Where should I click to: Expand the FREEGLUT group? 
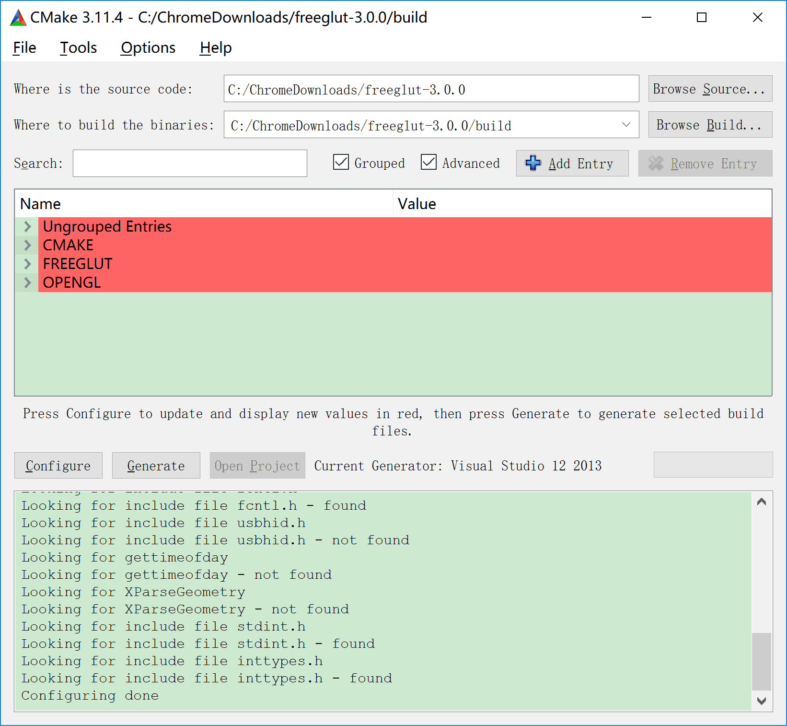pyautogui.click(x=27, y=264)
